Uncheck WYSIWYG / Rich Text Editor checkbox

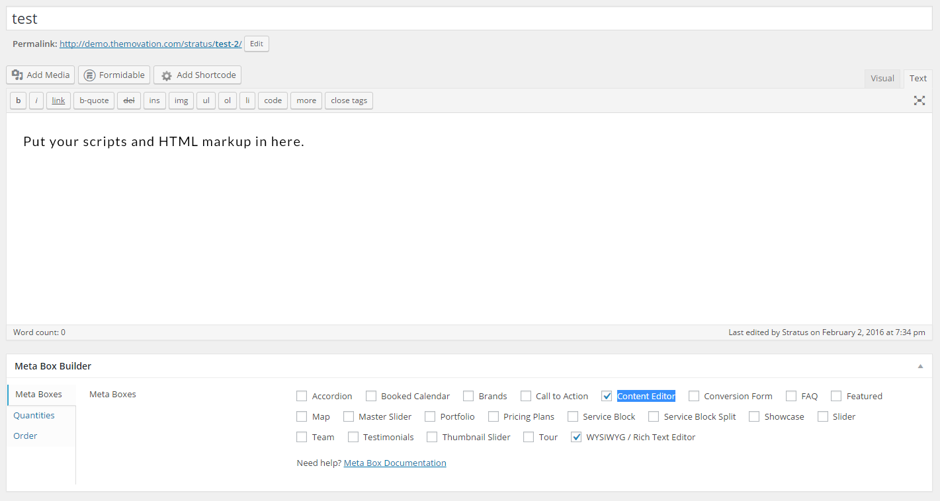pyautogui.click(x=576, y=437)
